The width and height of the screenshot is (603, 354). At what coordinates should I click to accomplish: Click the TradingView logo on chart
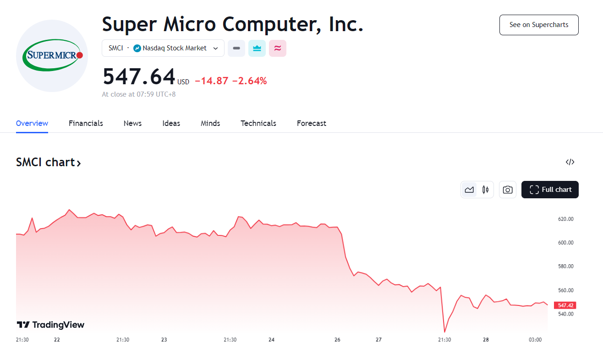[51, 325]
